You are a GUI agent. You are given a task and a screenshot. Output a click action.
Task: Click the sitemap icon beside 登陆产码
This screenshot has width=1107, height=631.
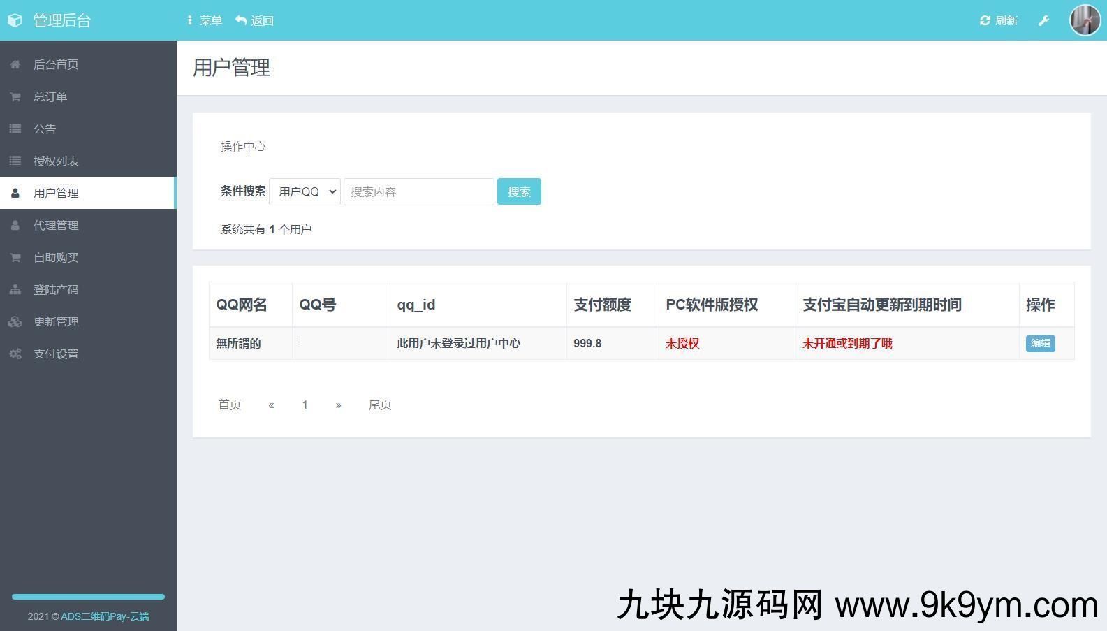tap(15, 289)
